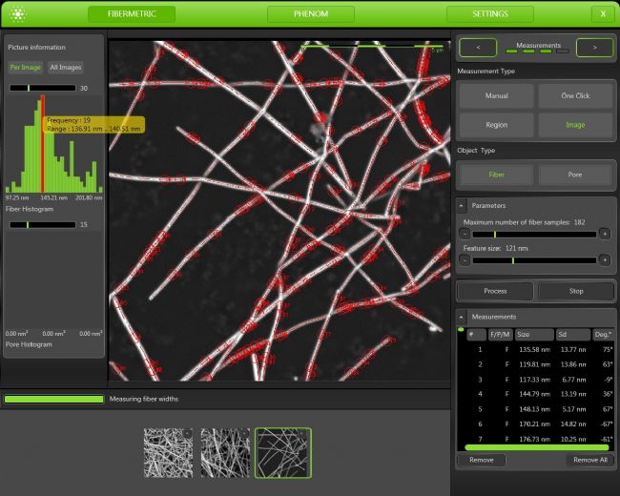Collapse the Measurements table section
Viewport: 620px width, 496px height.
(x=463, y=317)
